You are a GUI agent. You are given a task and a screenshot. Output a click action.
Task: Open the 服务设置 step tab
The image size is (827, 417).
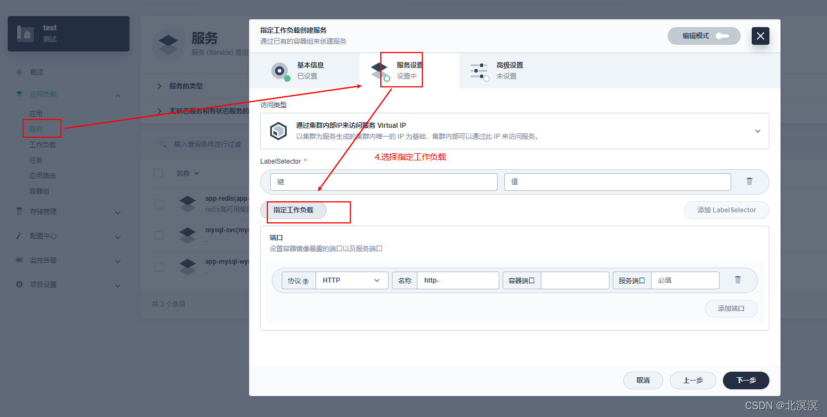410,71
